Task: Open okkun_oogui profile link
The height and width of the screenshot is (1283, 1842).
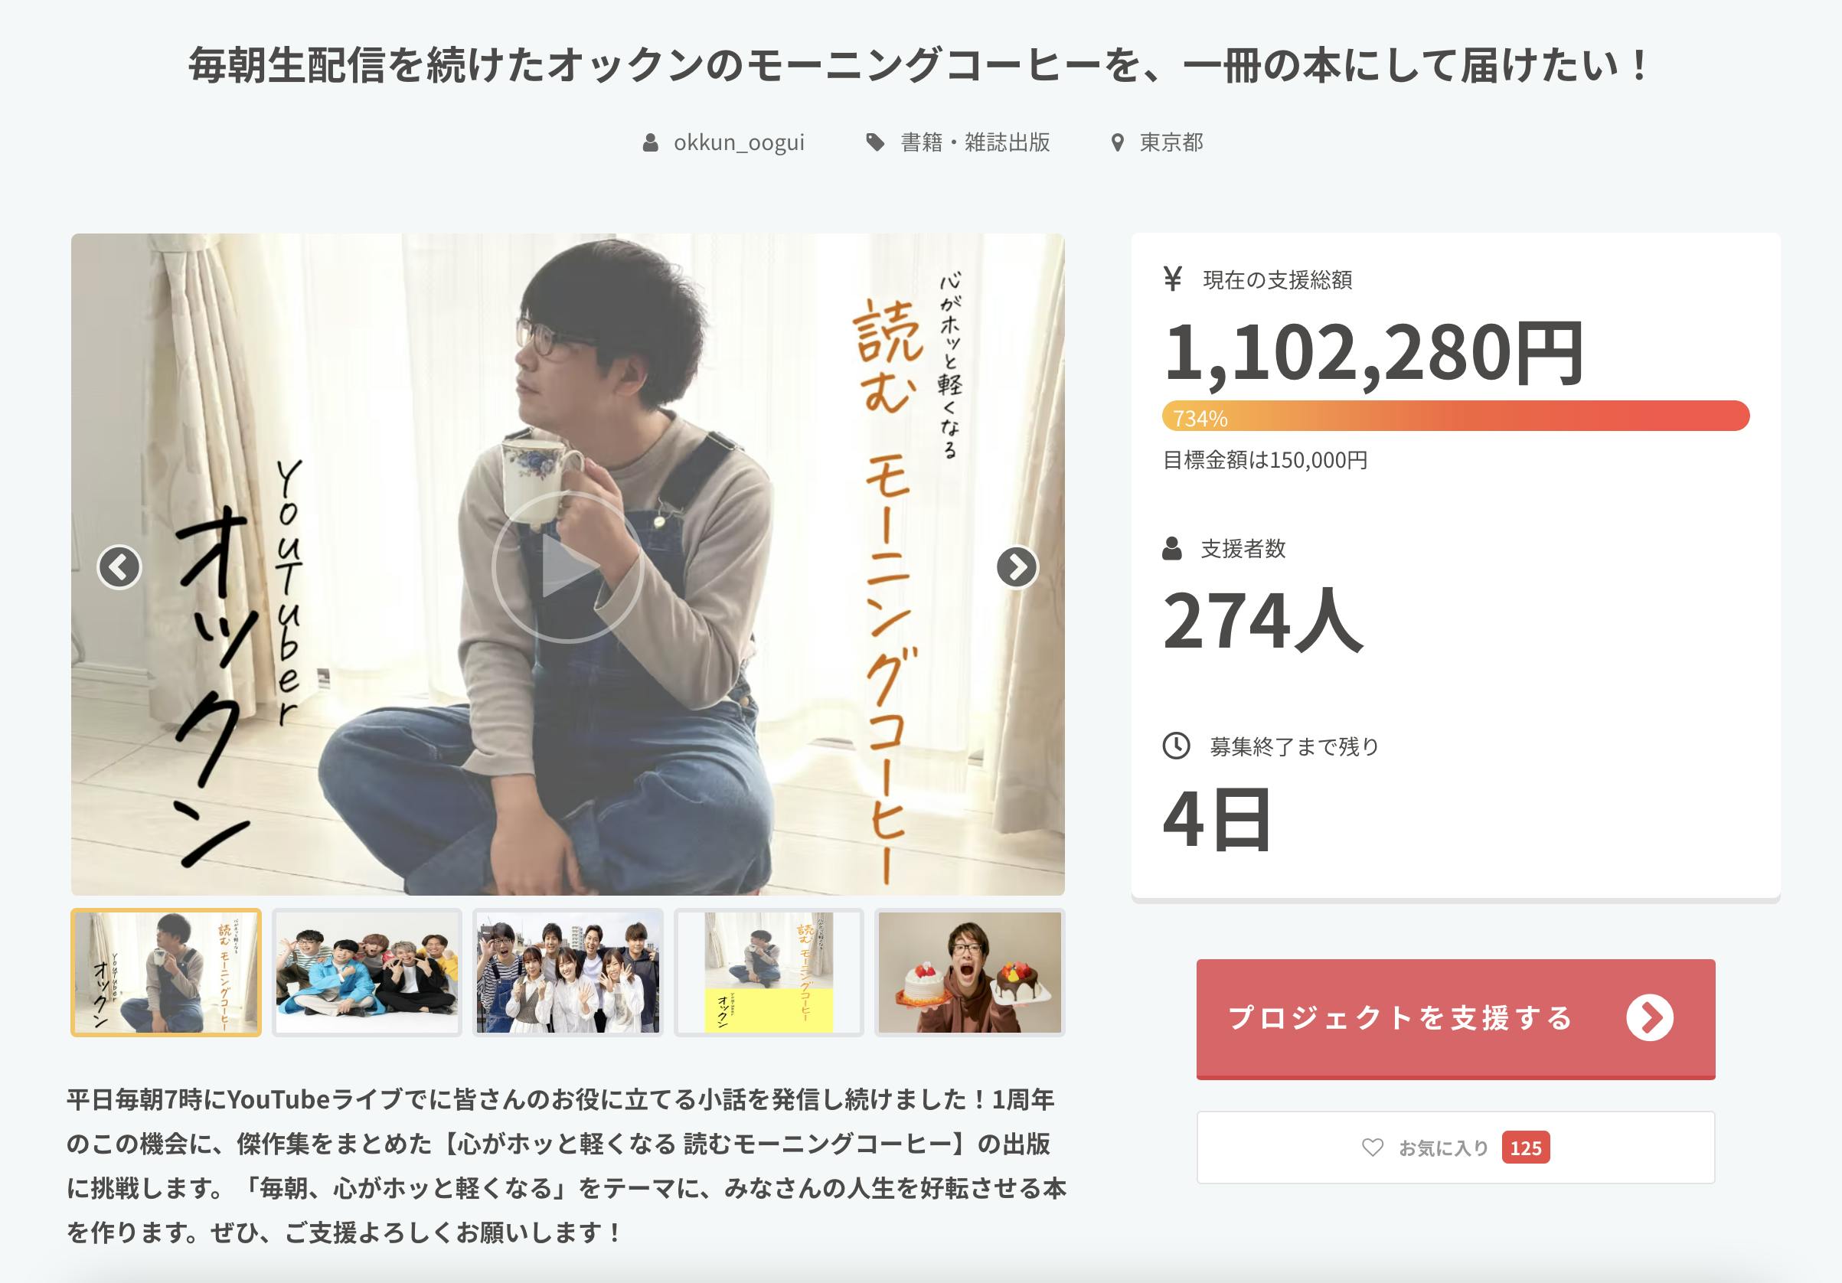Action: pyautogui.click(x=739, y=143)
